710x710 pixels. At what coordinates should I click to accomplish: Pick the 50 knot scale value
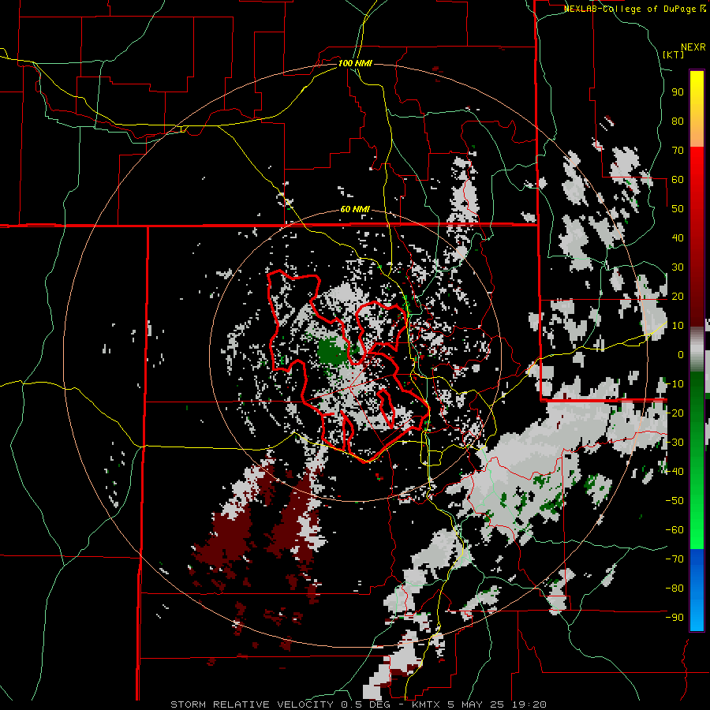pyautogui.click(x=678, y=209)
